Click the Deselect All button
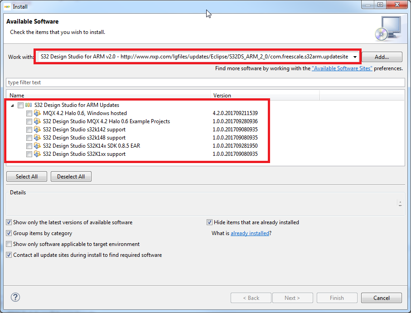 [71, 177]
